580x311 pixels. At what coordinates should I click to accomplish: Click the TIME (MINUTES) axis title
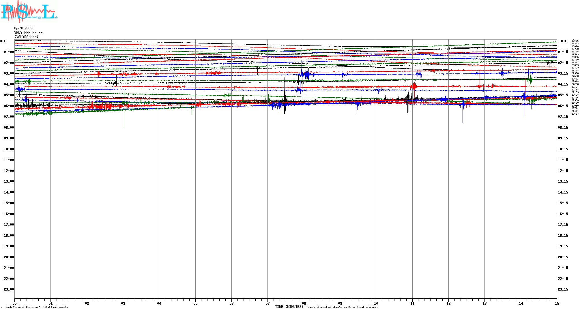(289, 307)
